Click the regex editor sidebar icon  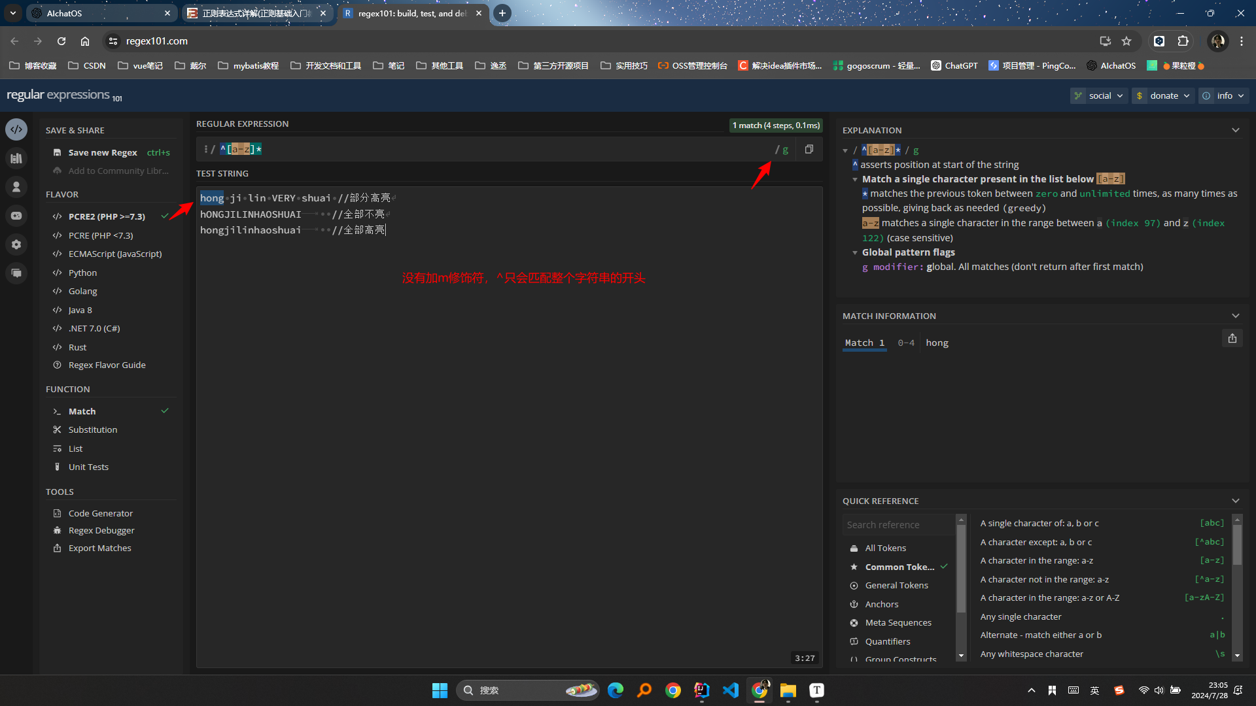pos(16,129)
